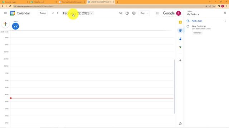The image size is (229, 128).
Task: Click the share icon in address bar
Action: click(x=210, y=6)
